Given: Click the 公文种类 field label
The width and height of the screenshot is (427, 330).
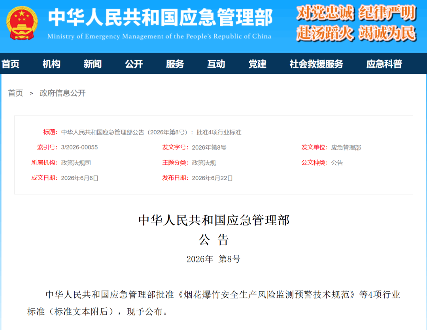Looking at the screenshot, I should coord(315,162).
